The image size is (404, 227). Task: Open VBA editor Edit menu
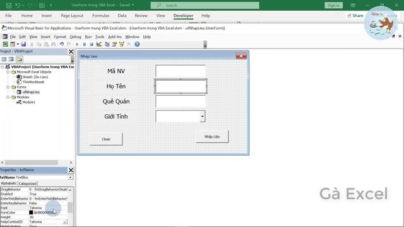click(23, 37)
